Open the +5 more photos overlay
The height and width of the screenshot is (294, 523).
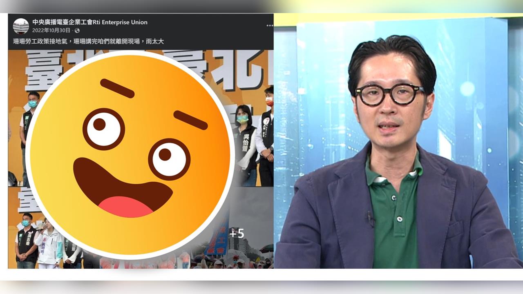click(x=237, y=234)
